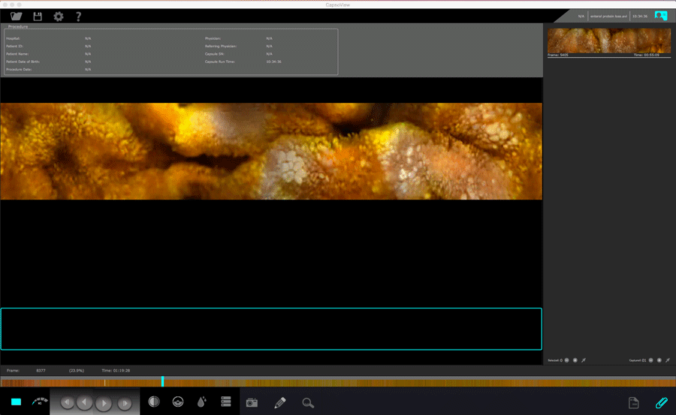Click the magnifying glass zoom tool

308,403
